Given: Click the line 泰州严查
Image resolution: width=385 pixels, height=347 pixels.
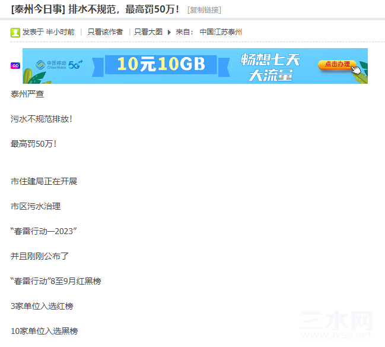Looking at the screenshot, I should click(27, 94).
